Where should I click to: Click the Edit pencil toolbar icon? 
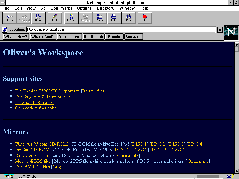point(55,18)
